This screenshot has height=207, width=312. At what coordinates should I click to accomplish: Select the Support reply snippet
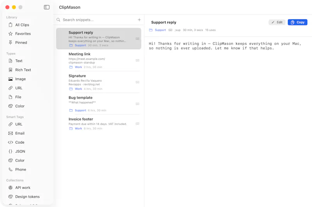99,39
